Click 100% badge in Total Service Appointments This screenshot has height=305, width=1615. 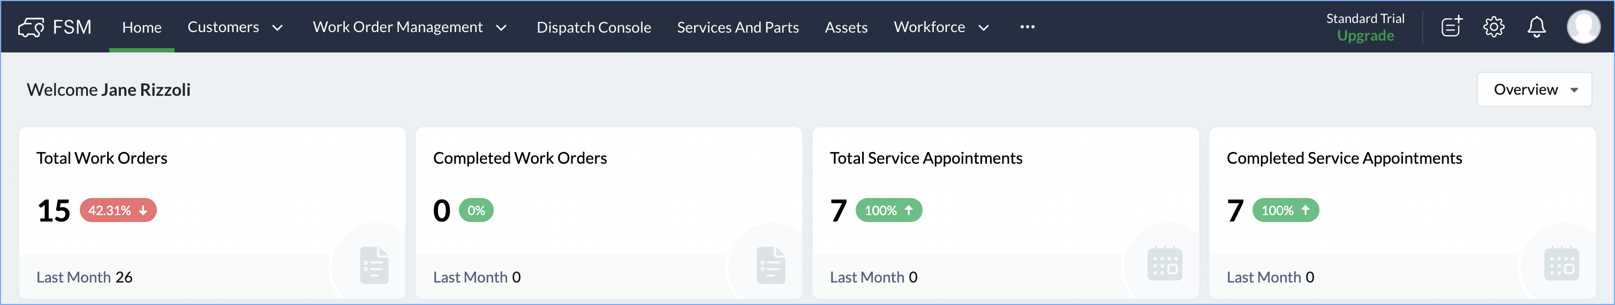pos(888,210)
